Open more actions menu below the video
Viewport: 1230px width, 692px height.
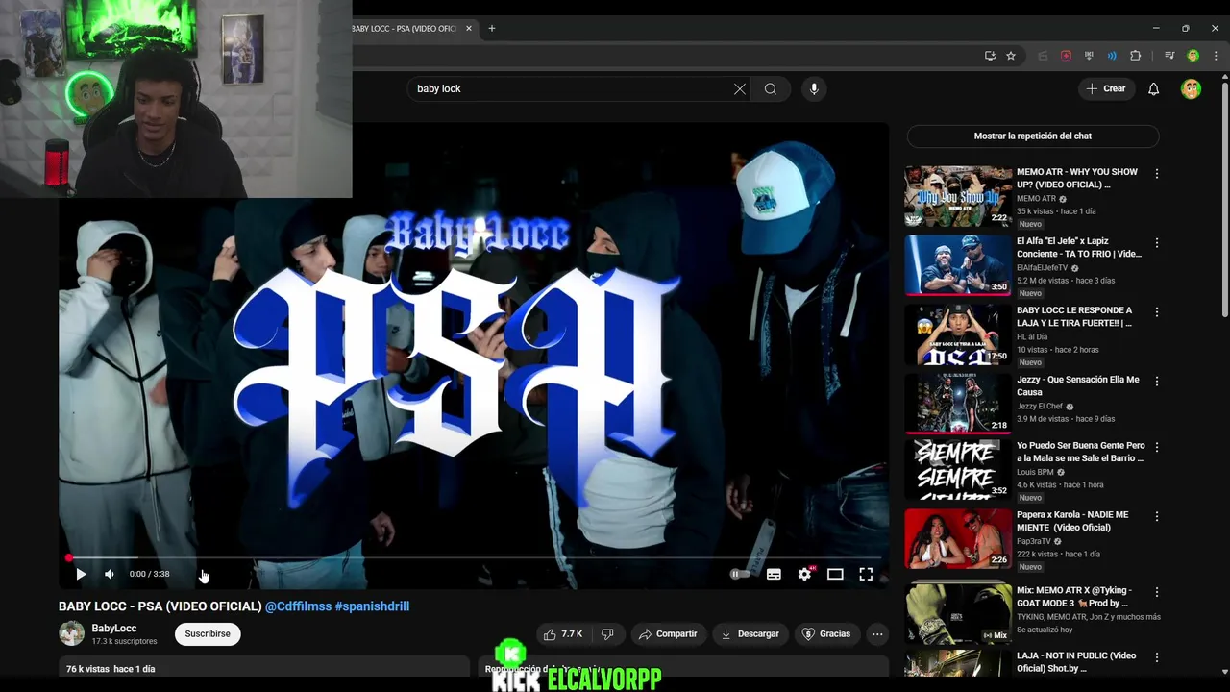[x=877, y=634]
